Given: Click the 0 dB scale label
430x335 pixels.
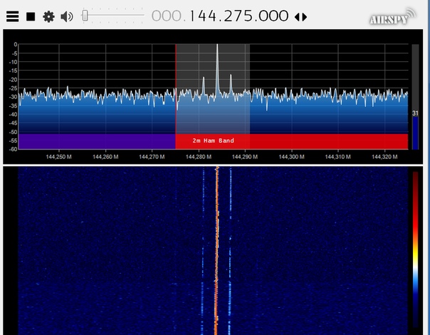Looking at the screenshot, I should [16, 44].
